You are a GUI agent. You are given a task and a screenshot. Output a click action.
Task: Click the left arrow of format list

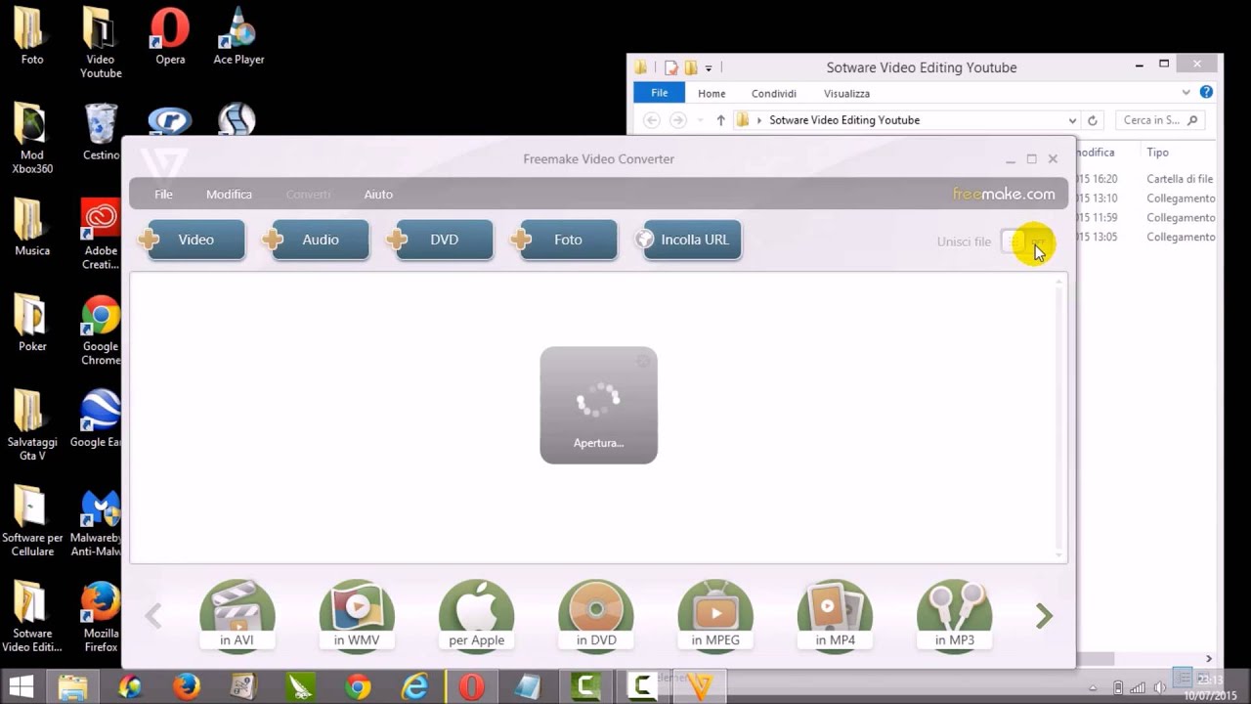[x=153, y=615]
